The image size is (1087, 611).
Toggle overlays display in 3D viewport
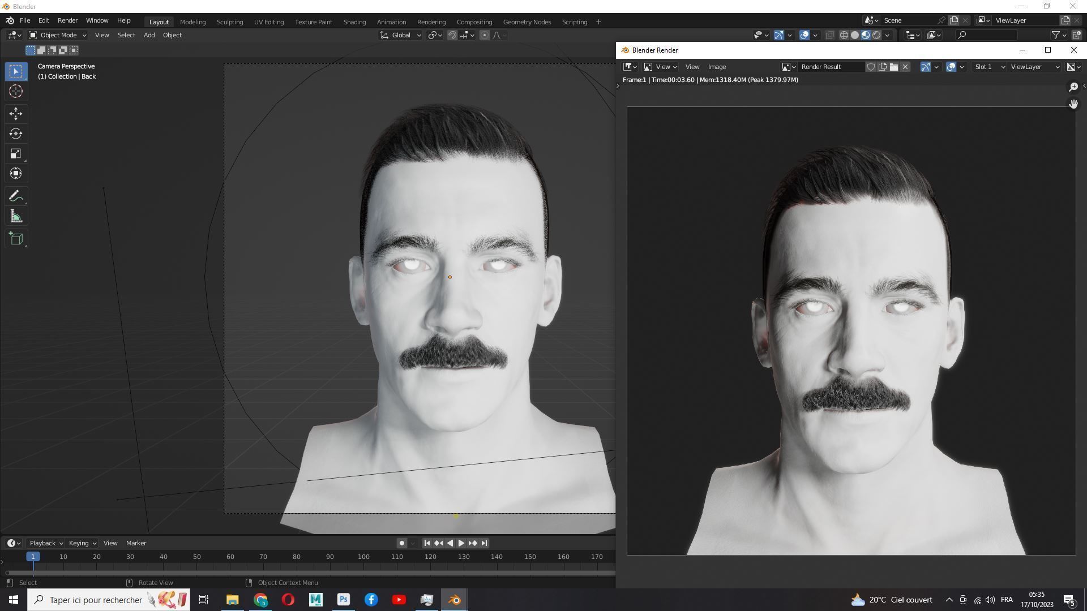pyautogui.click(x=804, y=35)
